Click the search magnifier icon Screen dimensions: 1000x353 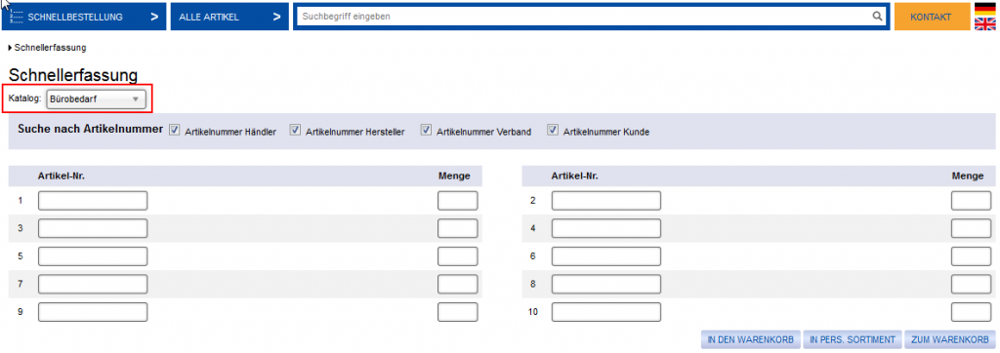click(x=877, y=17)
